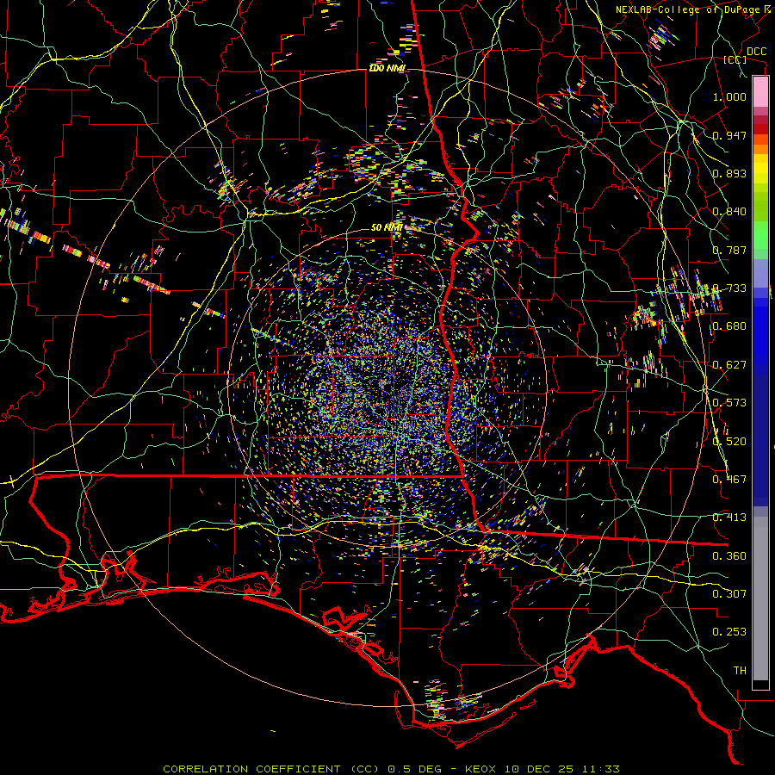Viewport: 775px width, 775px height.
Task: Click the 0.307 scale value
Action: 729,594
